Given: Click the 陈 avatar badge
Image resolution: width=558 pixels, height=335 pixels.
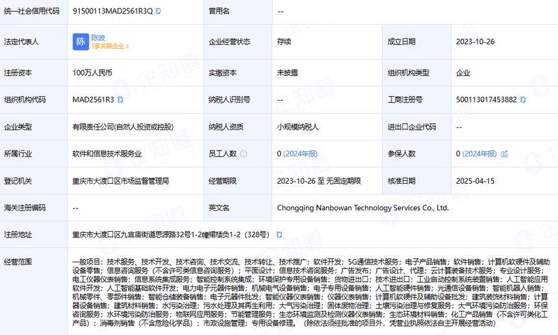Looking at the screenshot, I should pyautogui.click(x=81, y=42).
